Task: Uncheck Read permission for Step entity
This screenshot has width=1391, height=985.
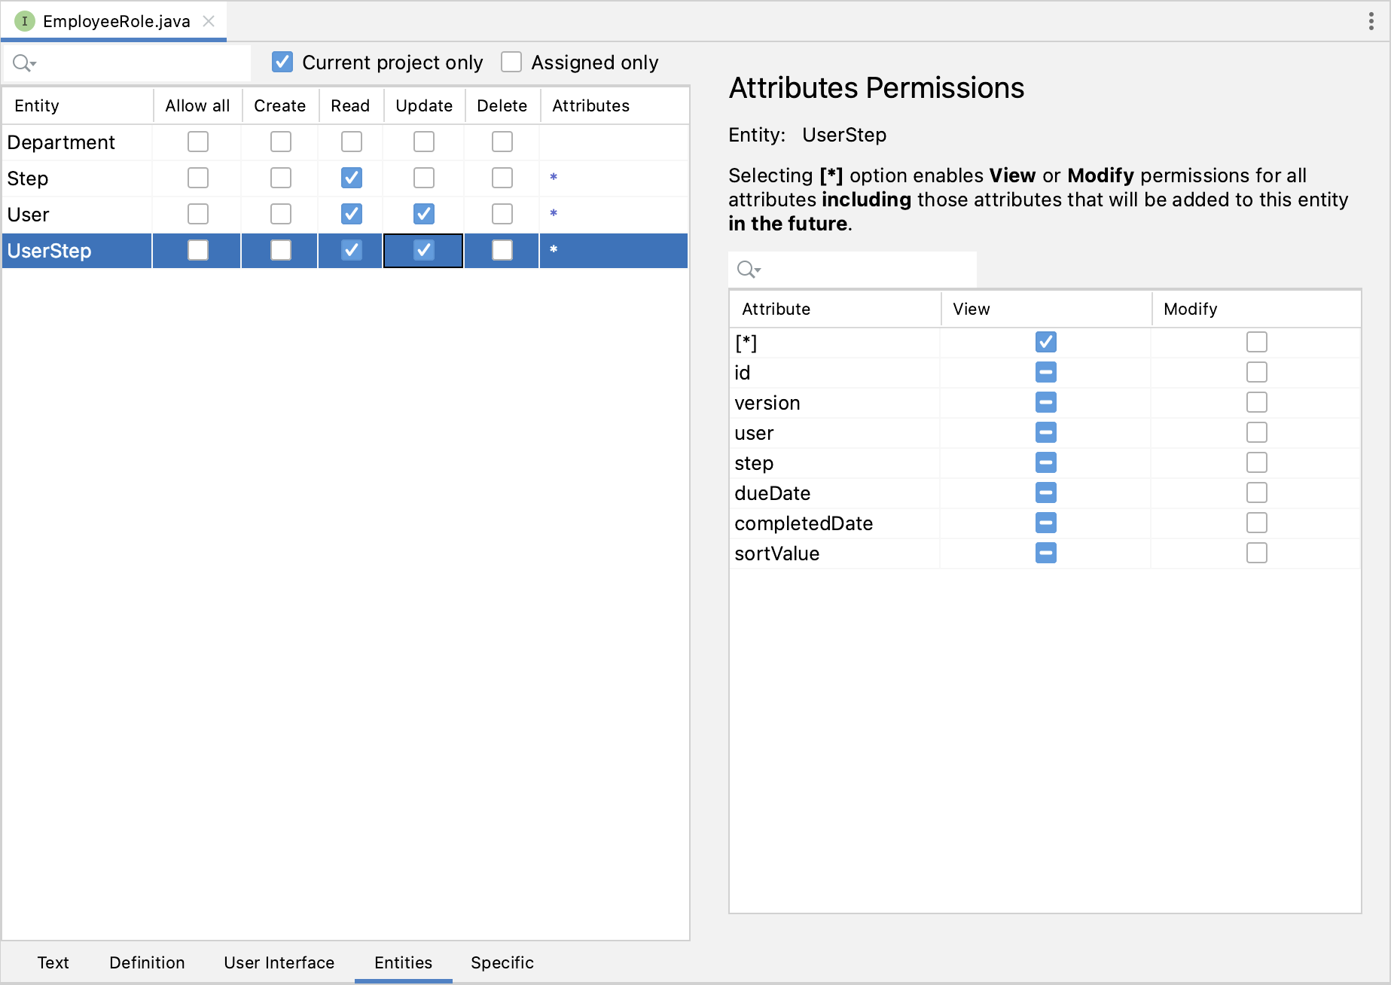Action: point(352,178)
